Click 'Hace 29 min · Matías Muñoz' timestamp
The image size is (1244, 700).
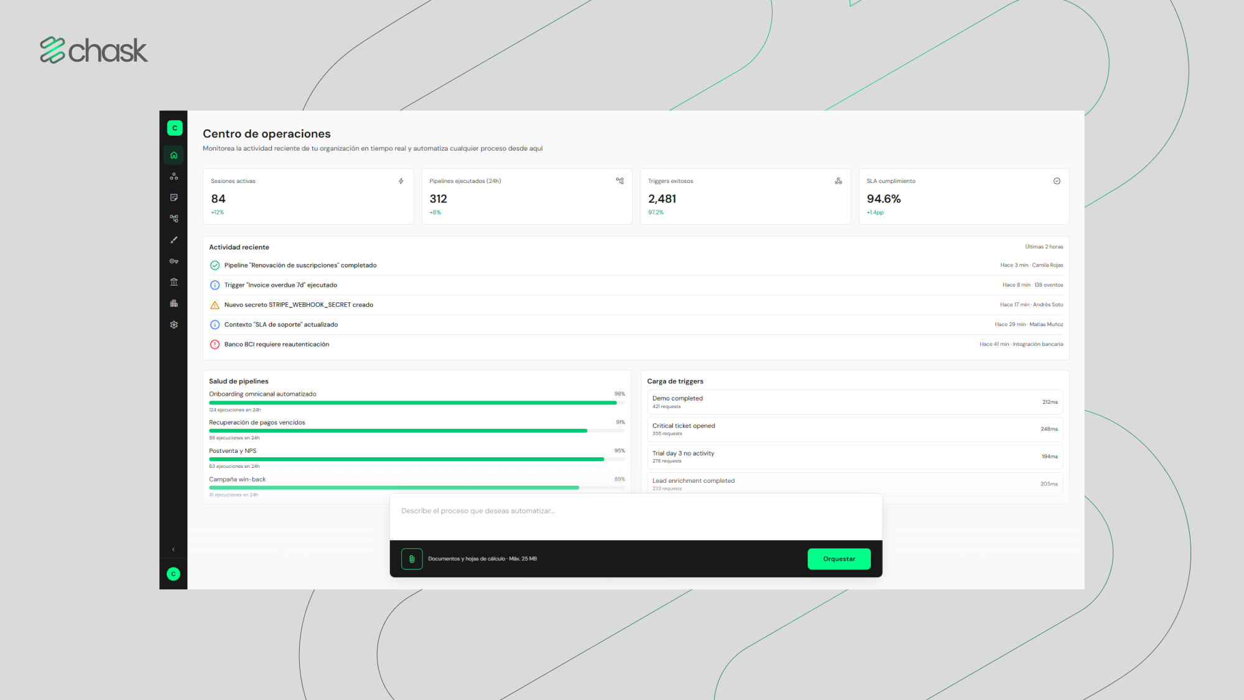pyautogui.click(x=1029, y=325)
